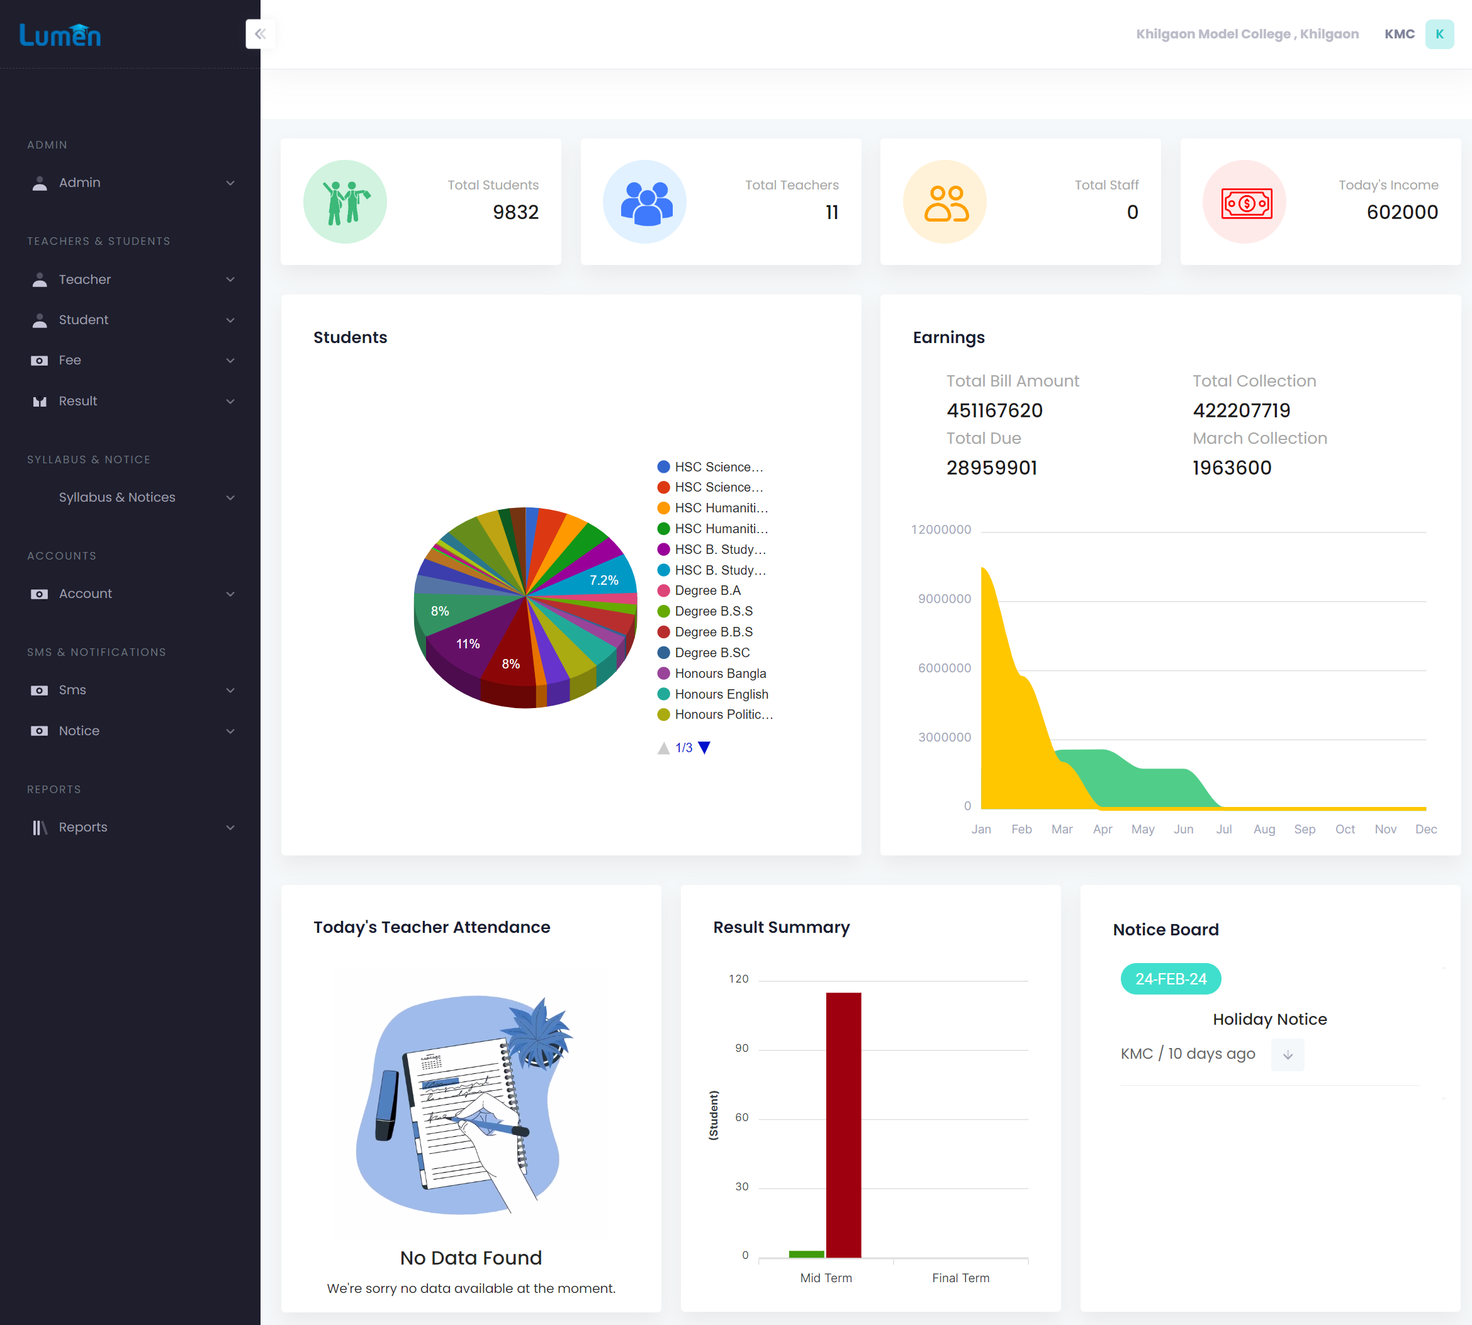Click the Lumen logo
1472x1325 pixels.
pyautogui.click(x=60, y=35)
